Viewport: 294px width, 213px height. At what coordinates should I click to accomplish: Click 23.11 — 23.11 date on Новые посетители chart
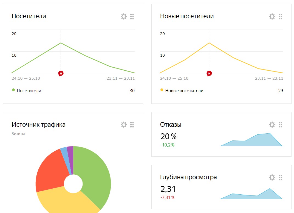(x=269, y=78)
